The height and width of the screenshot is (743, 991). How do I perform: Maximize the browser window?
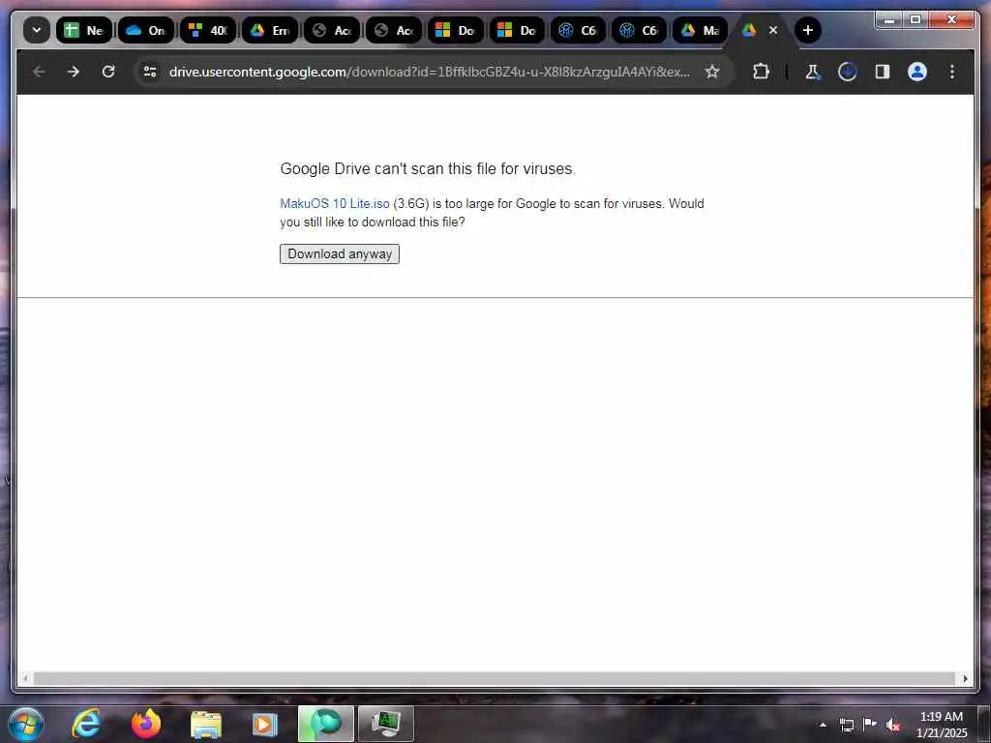pyautogui.click(x=916, y=20)
